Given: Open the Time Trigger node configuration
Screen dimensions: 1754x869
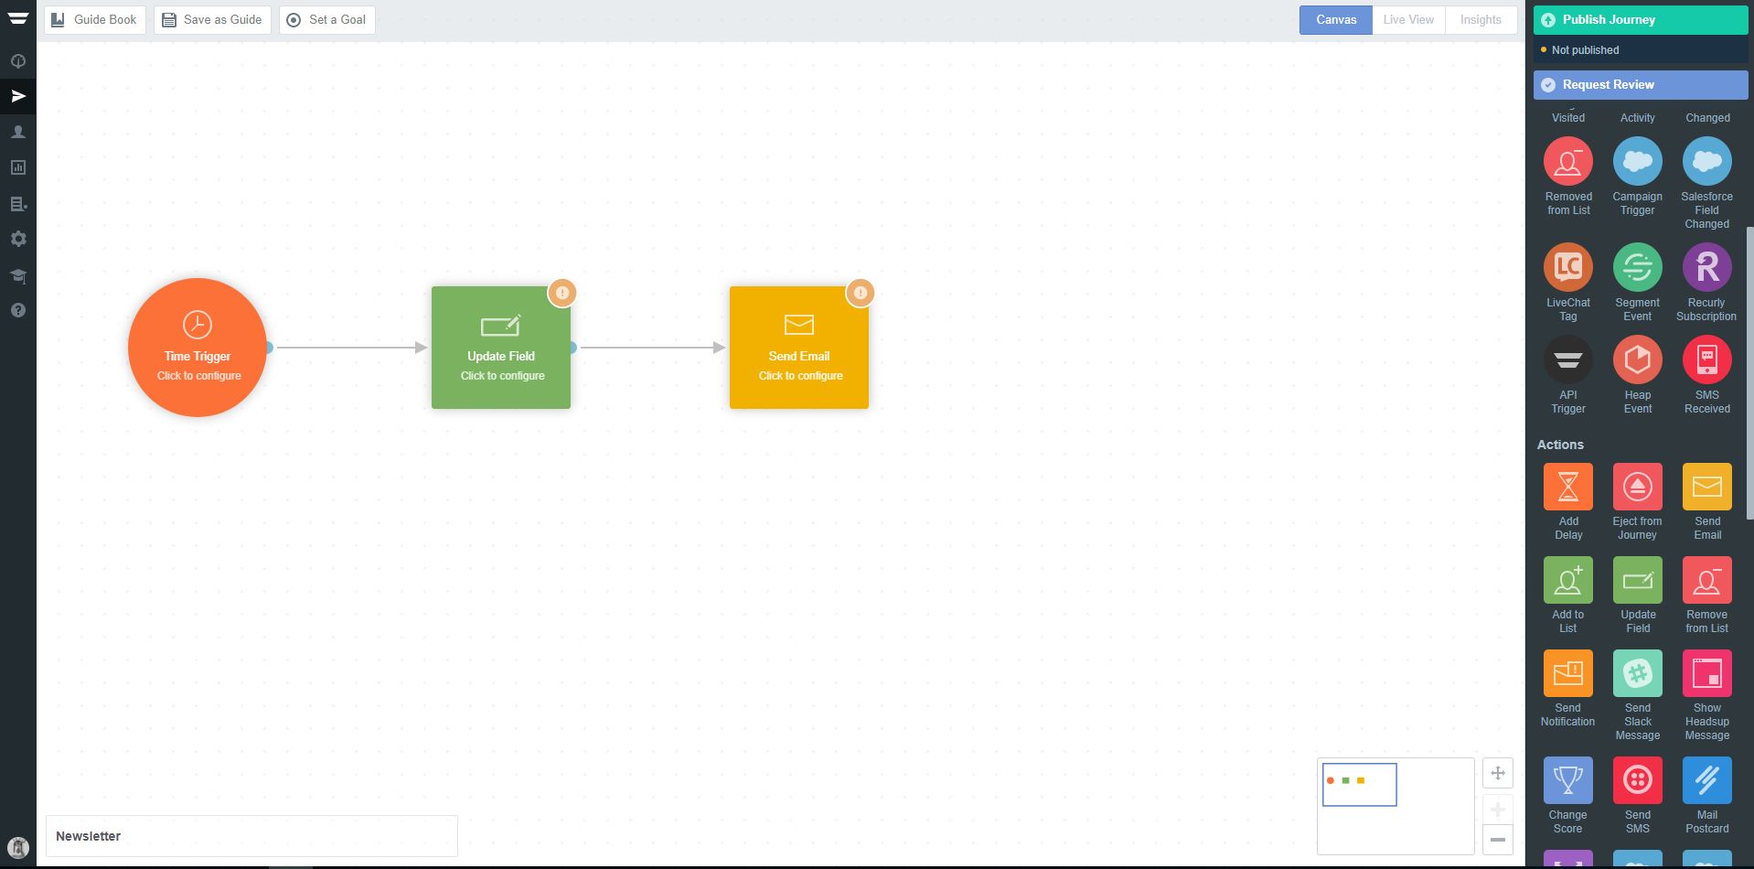Looking at the screenshot, I should [x=198, y=348].
